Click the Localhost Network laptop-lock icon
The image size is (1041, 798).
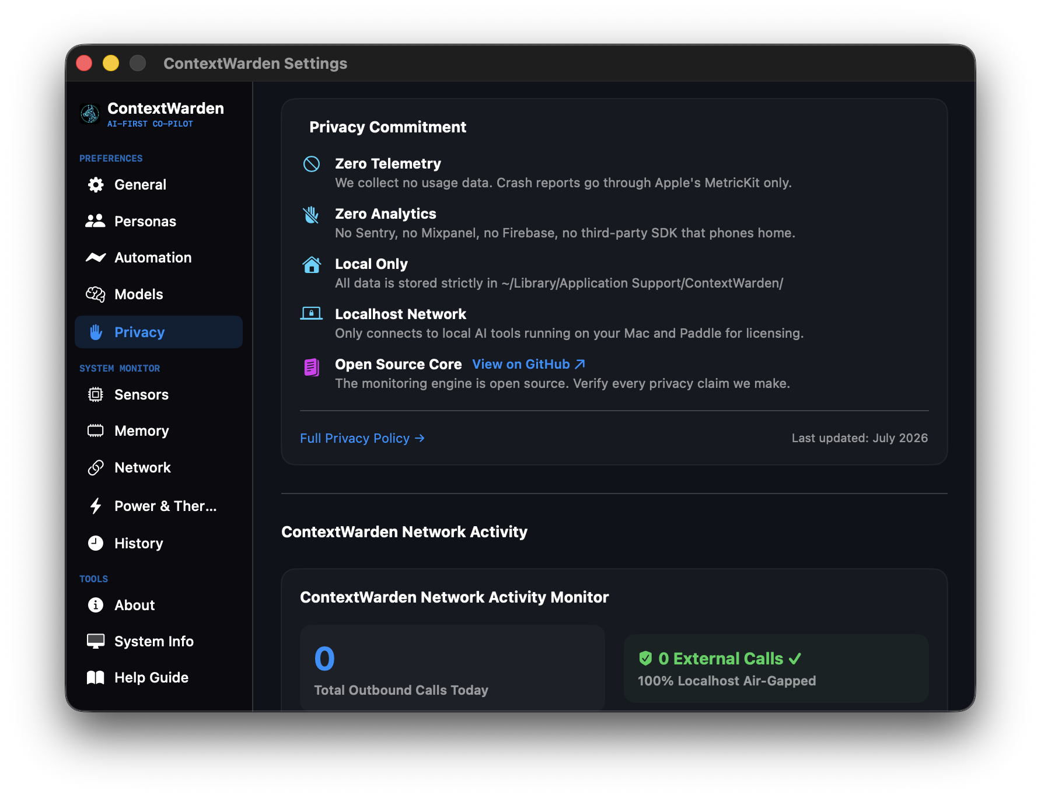[312, 314]
